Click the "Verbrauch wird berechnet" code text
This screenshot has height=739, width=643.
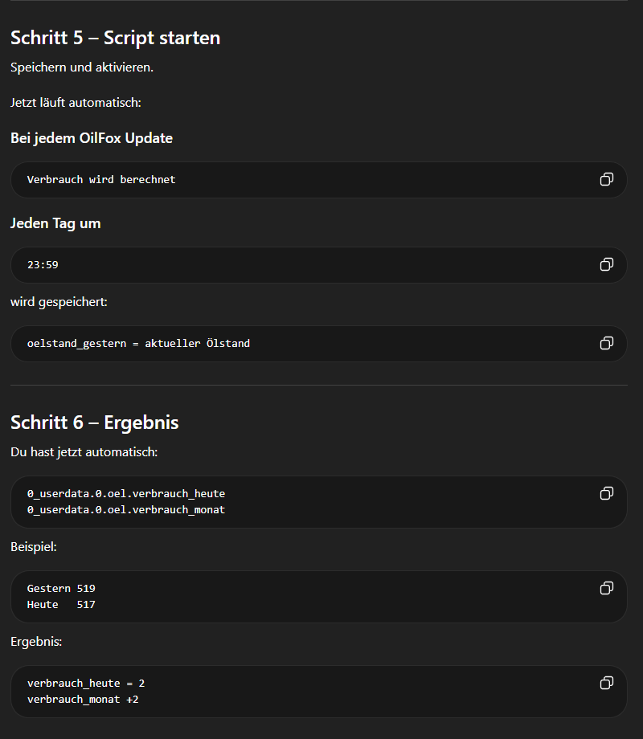(x=101, y=180)
